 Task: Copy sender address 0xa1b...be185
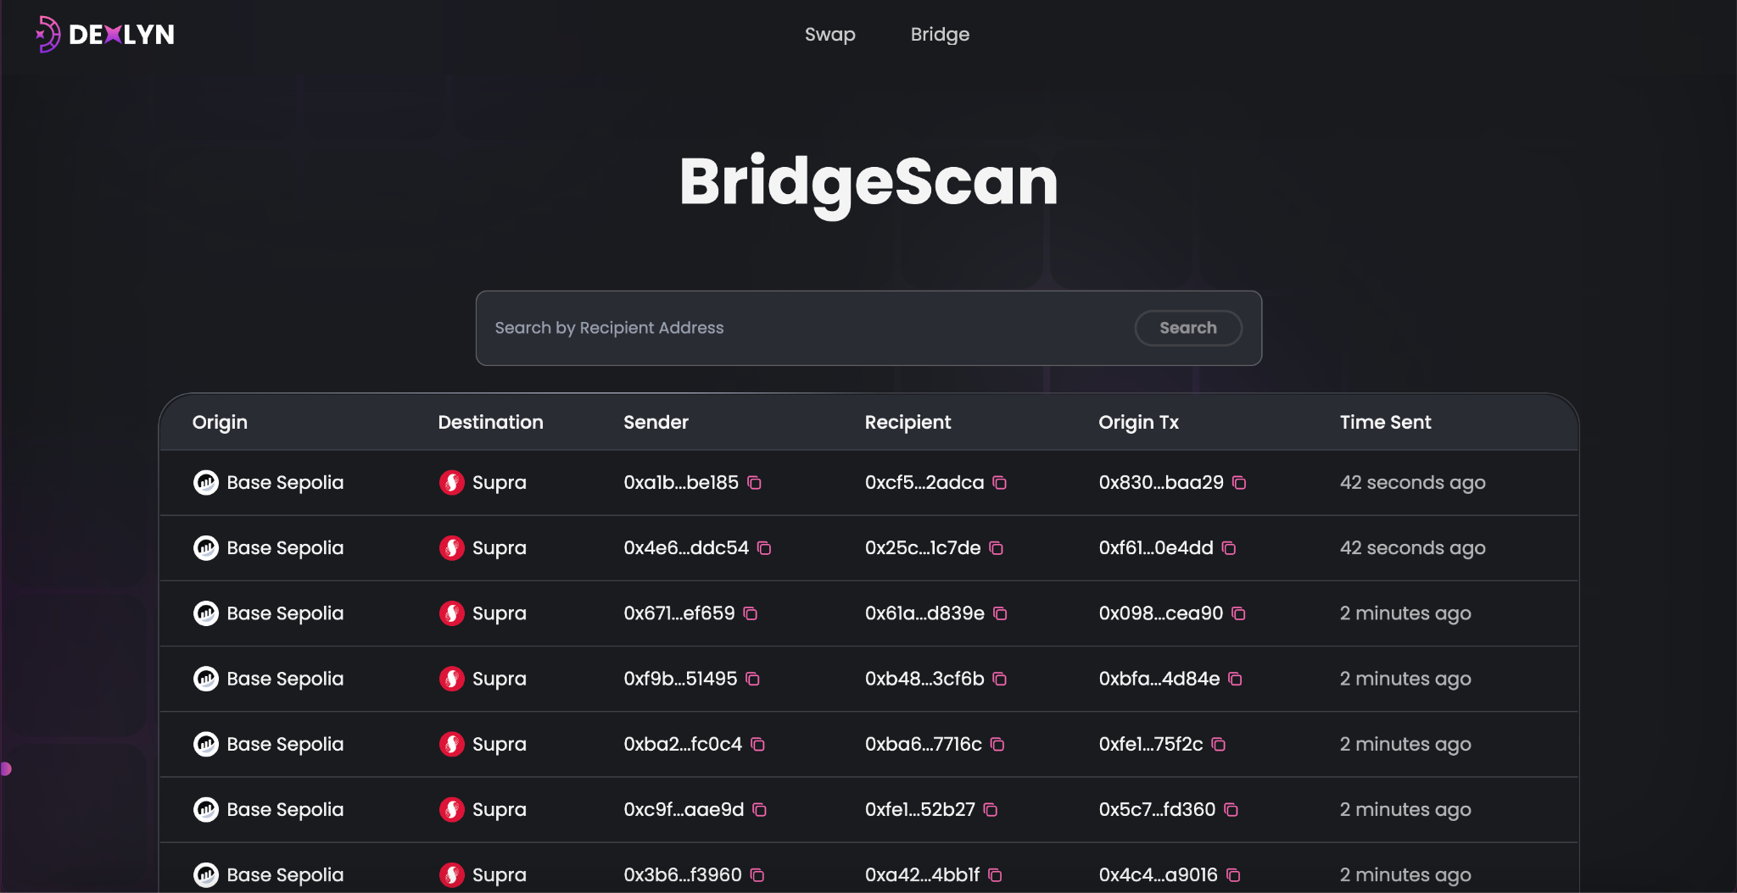tap(754, 483)
